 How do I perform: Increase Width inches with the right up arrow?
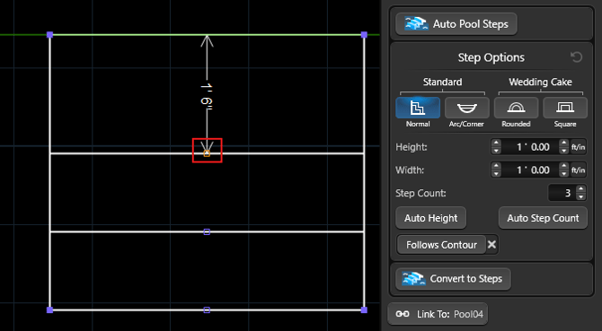(x=563, y=166)
